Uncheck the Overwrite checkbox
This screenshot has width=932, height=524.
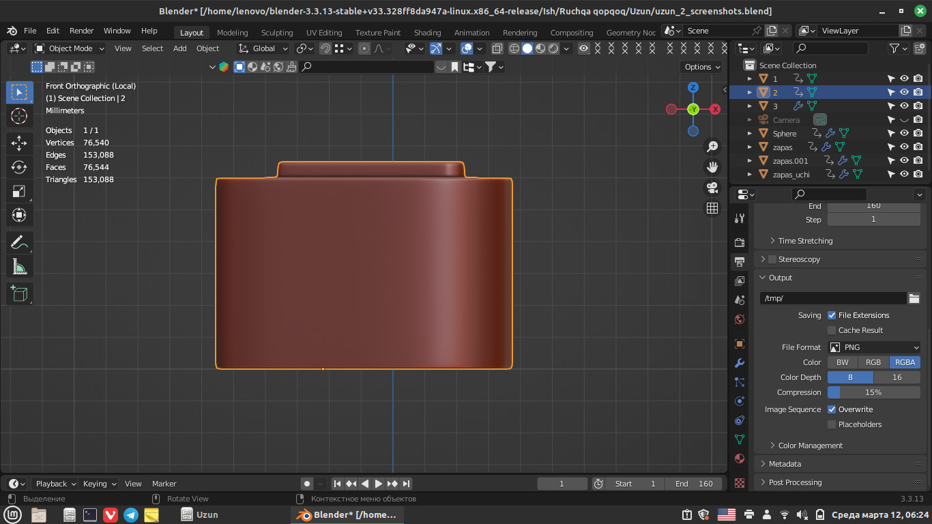[832, 409]
